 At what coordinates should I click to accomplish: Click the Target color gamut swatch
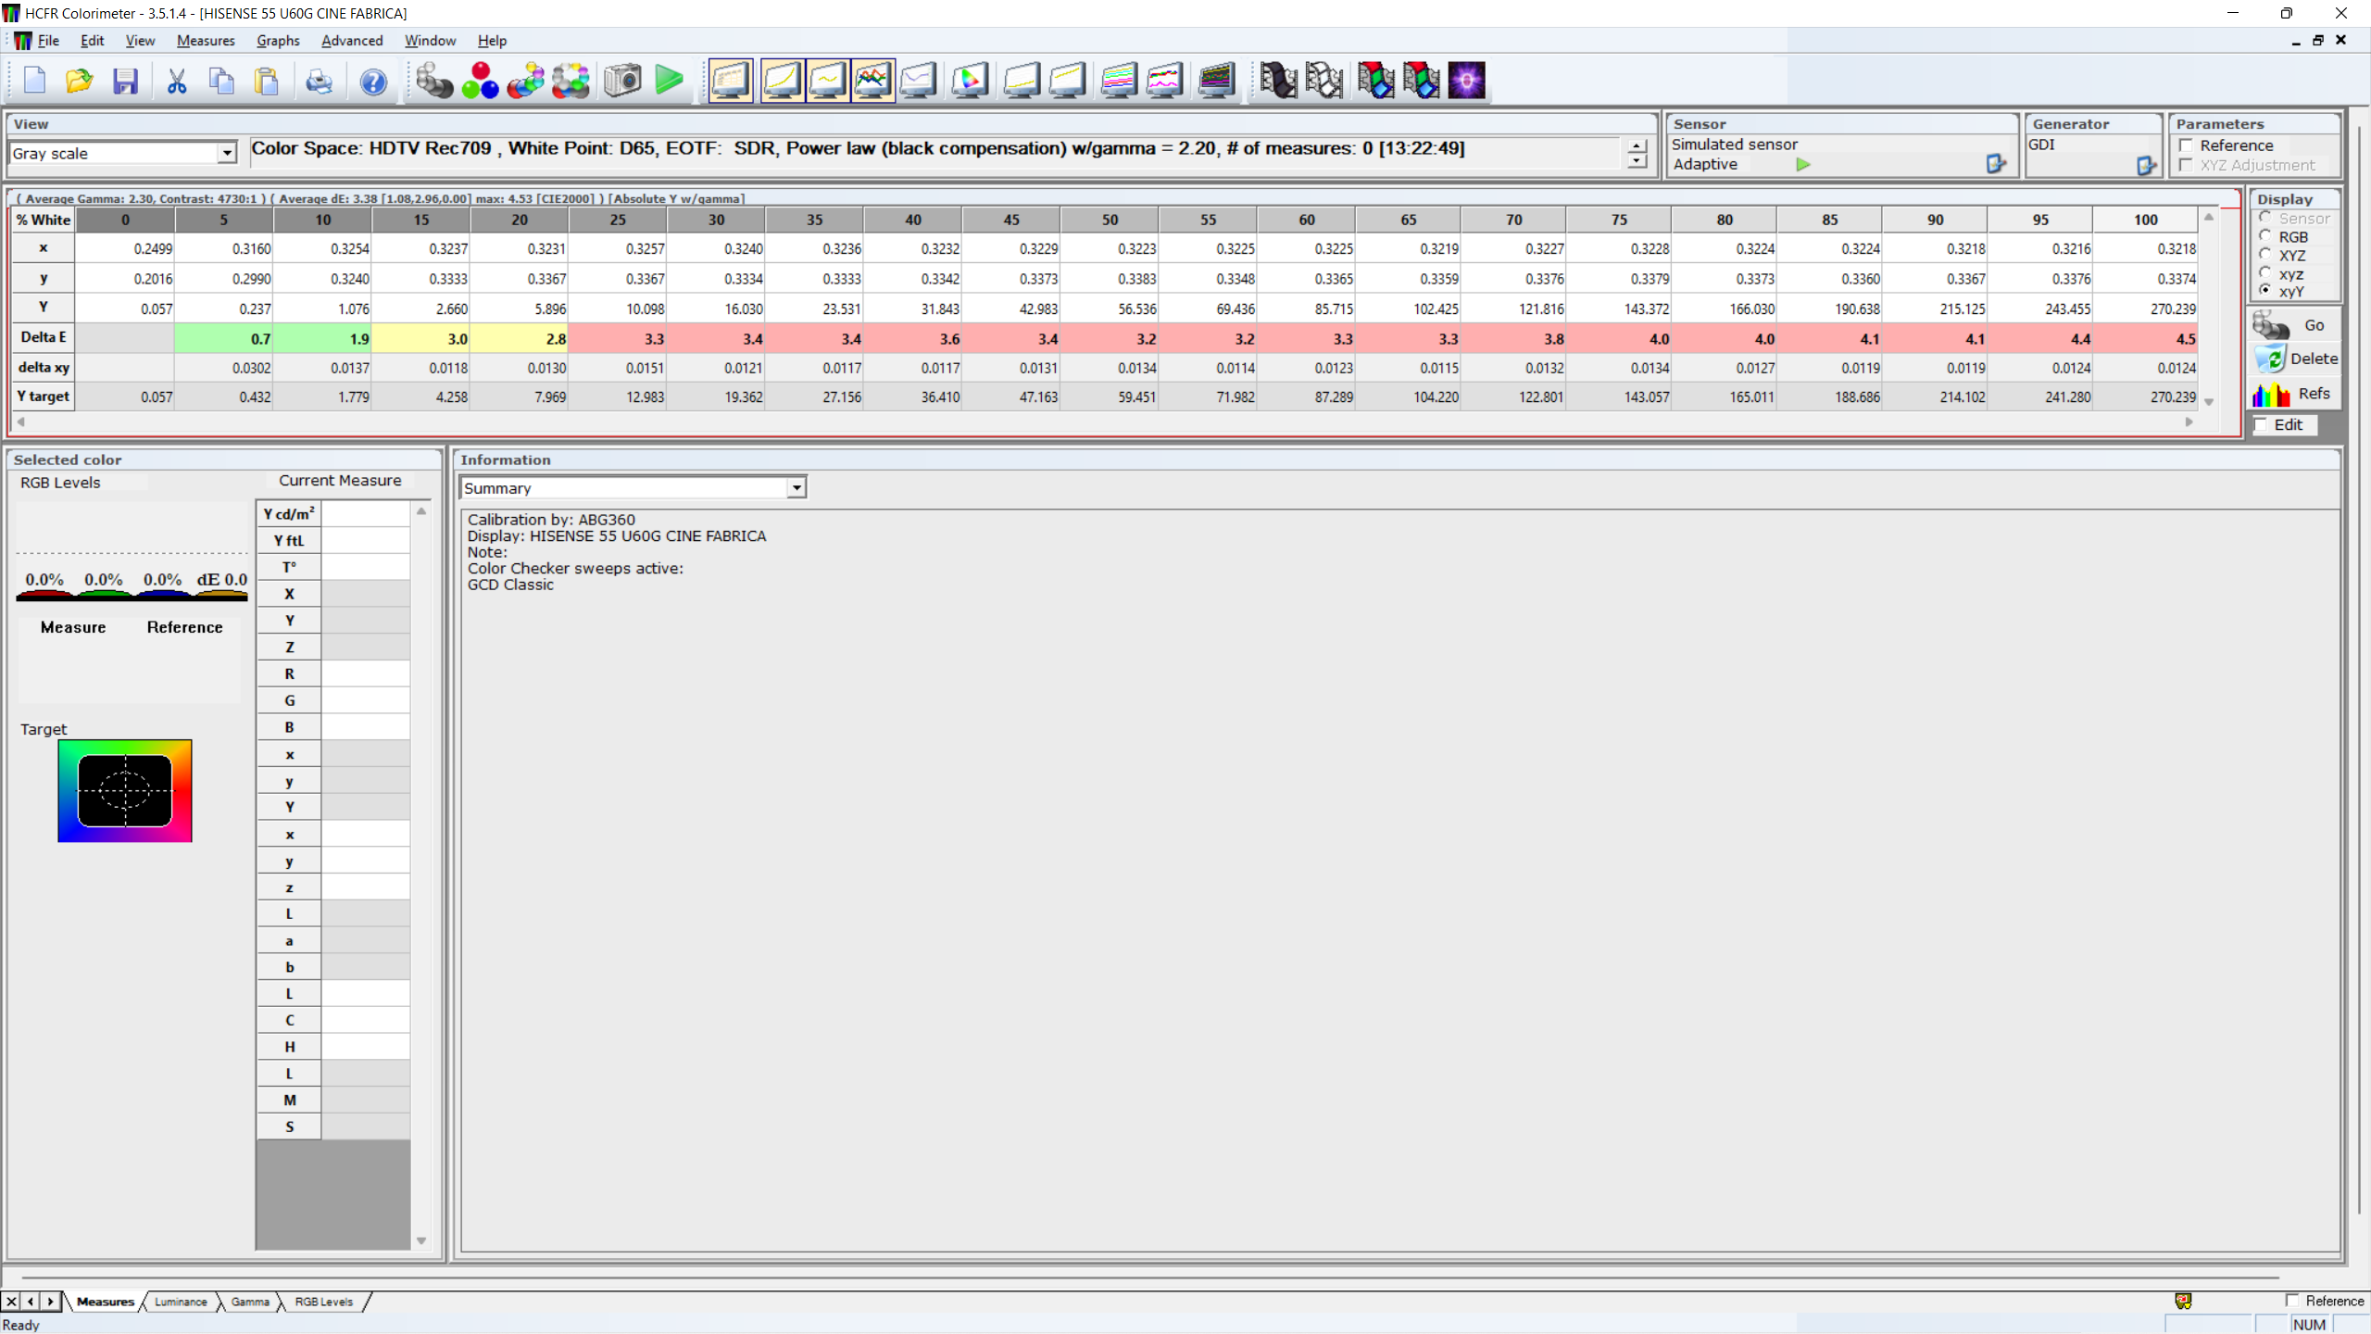pyautogui.click(x=125, y=791)
